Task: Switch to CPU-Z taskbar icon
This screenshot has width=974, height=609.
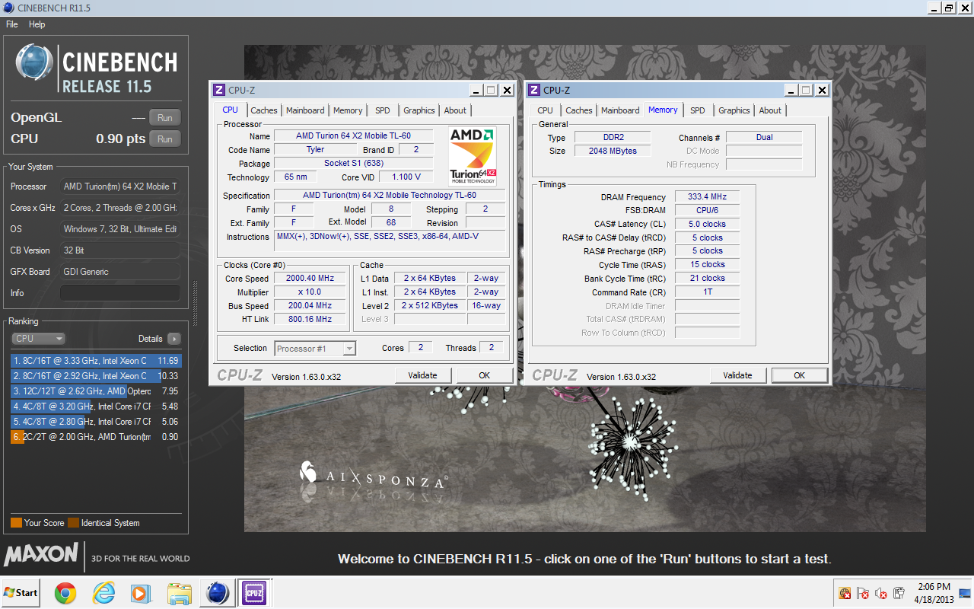Action: 254,592
